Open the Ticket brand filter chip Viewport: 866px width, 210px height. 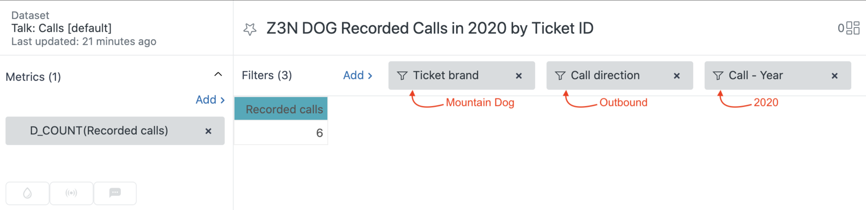[446, 76]
